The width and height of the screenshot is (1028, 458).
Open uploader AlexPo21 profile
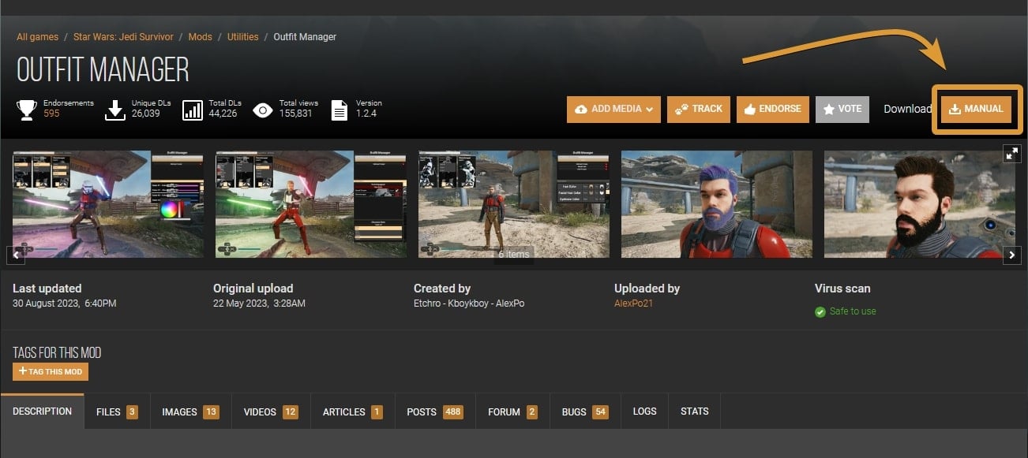coord(634,303)
